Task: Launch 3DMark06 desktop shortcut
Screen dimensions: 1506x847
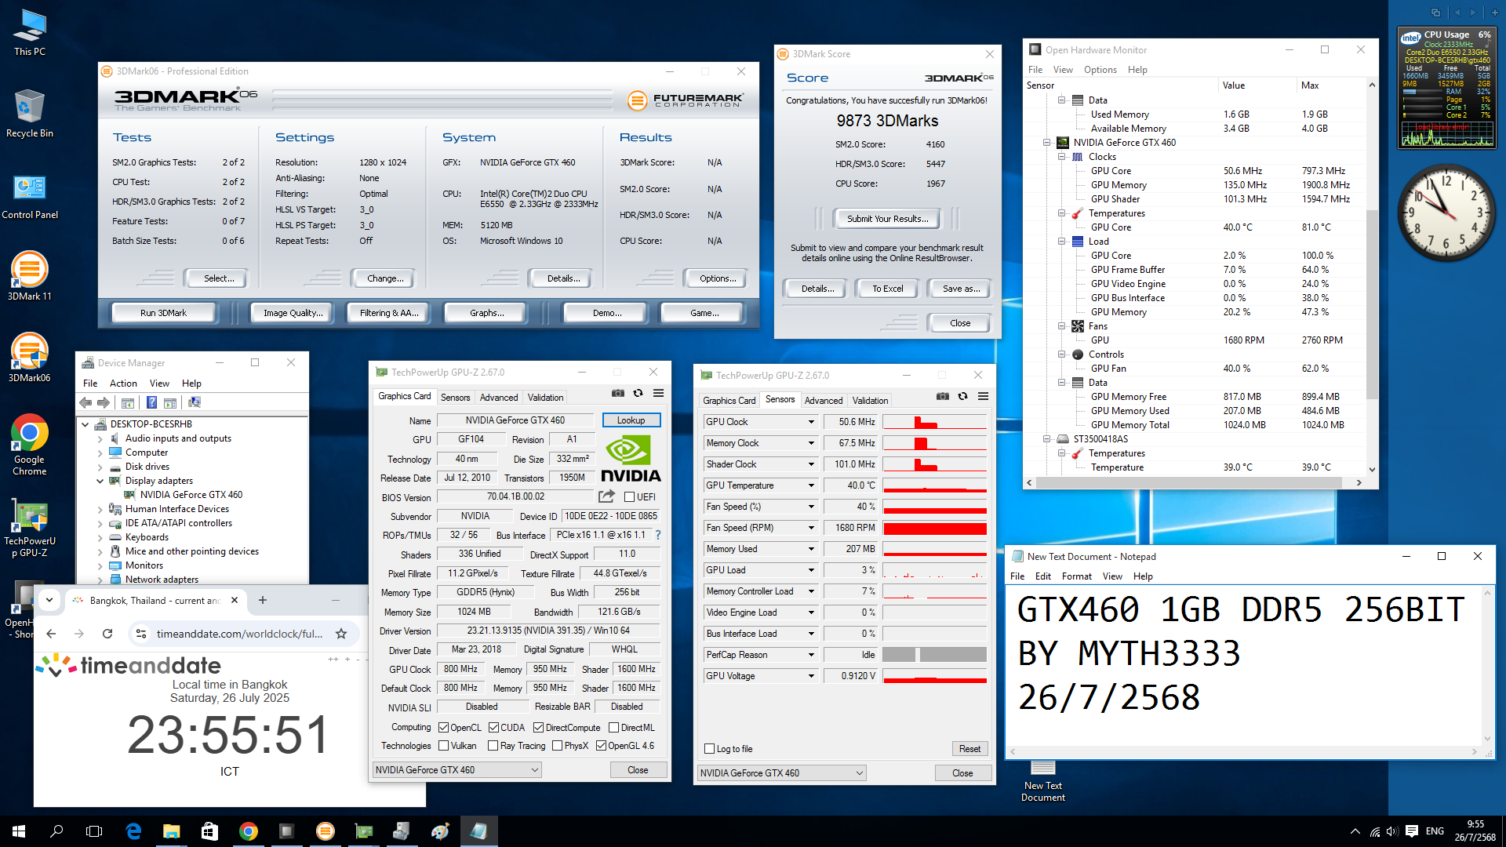Action: click(30, 358)
